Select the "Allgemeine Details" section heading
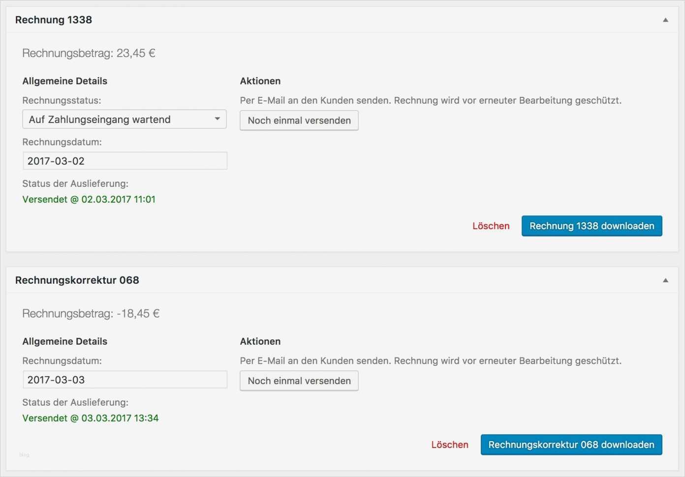The width and height of the screenshot is (685, 477). pos(64,81)
